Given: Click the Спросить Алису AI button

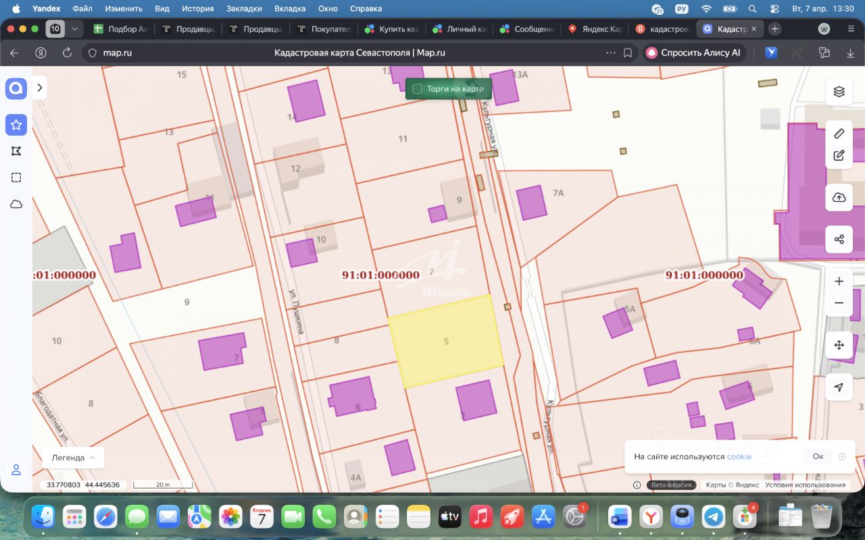Looking at the screenshot, I should 693,53.
